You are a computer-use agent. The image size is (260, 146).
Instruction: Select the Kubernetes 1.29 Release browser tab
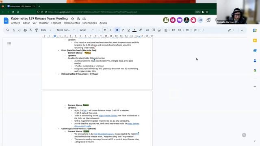[21, 6]
